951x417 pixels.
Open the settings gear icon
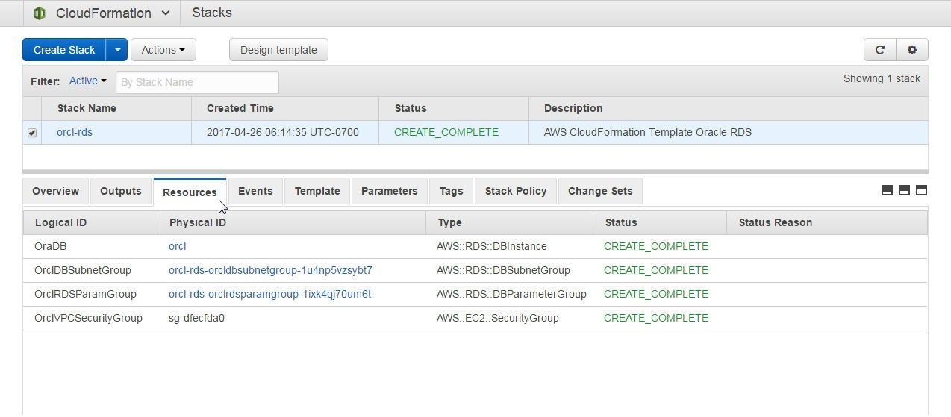pyautogui.click(x=911, y=50)
